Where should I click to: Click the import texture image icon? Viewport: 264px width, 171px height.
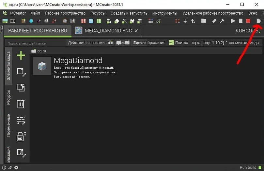5,21
